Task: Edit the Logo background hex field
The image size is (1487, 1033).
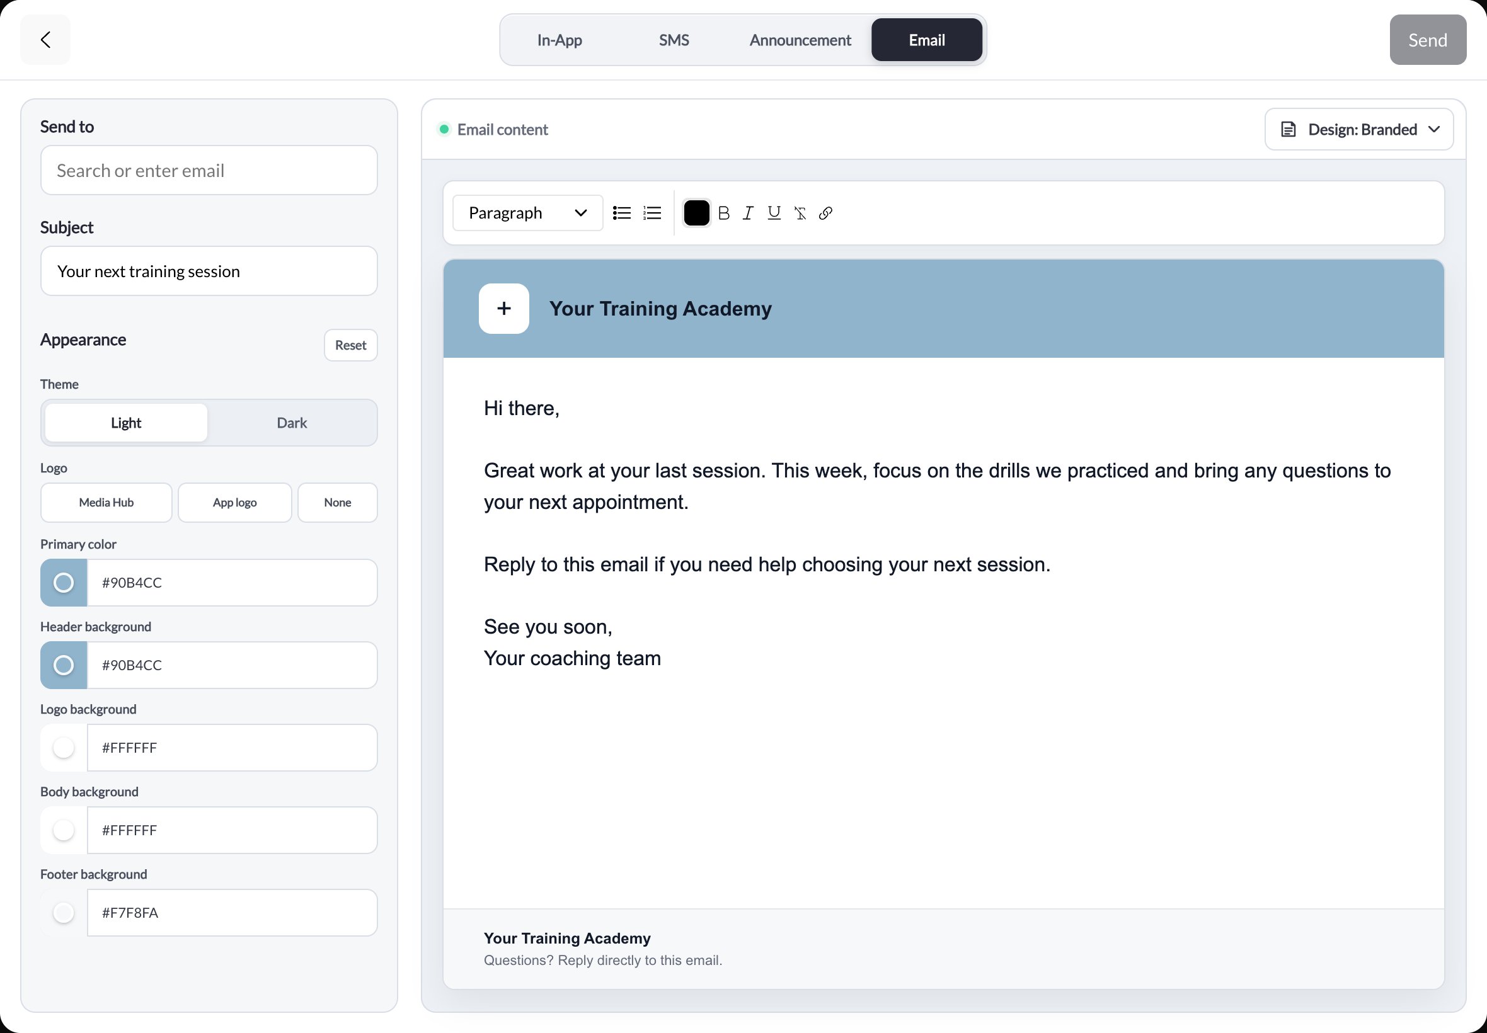Action: 232,748
